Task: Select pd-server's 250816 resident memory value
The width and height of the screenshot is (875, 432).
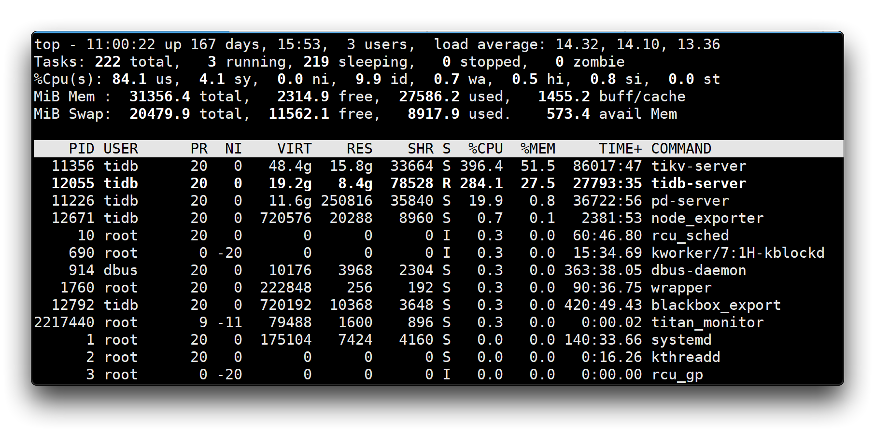Action: [x=347, y=201]
